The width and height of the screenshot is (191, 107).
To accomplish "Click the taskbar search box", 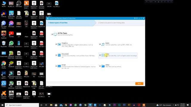I will pyautogui.click(x=22, y=105).
